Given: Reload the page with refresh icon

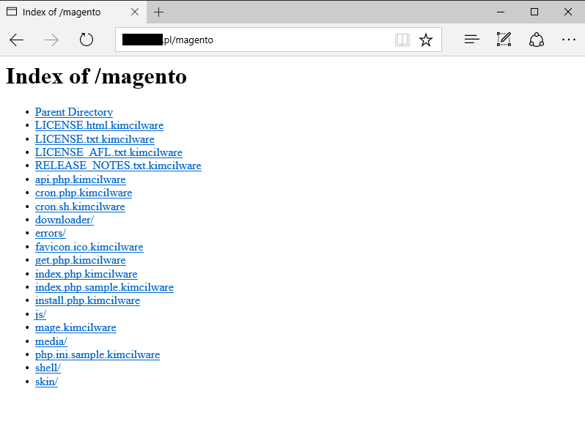Looking at the screenshot, I should click(x=87, y=40).
